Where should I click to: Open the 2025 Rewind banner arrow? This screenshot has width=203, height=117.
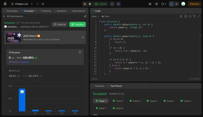point(83,37)
